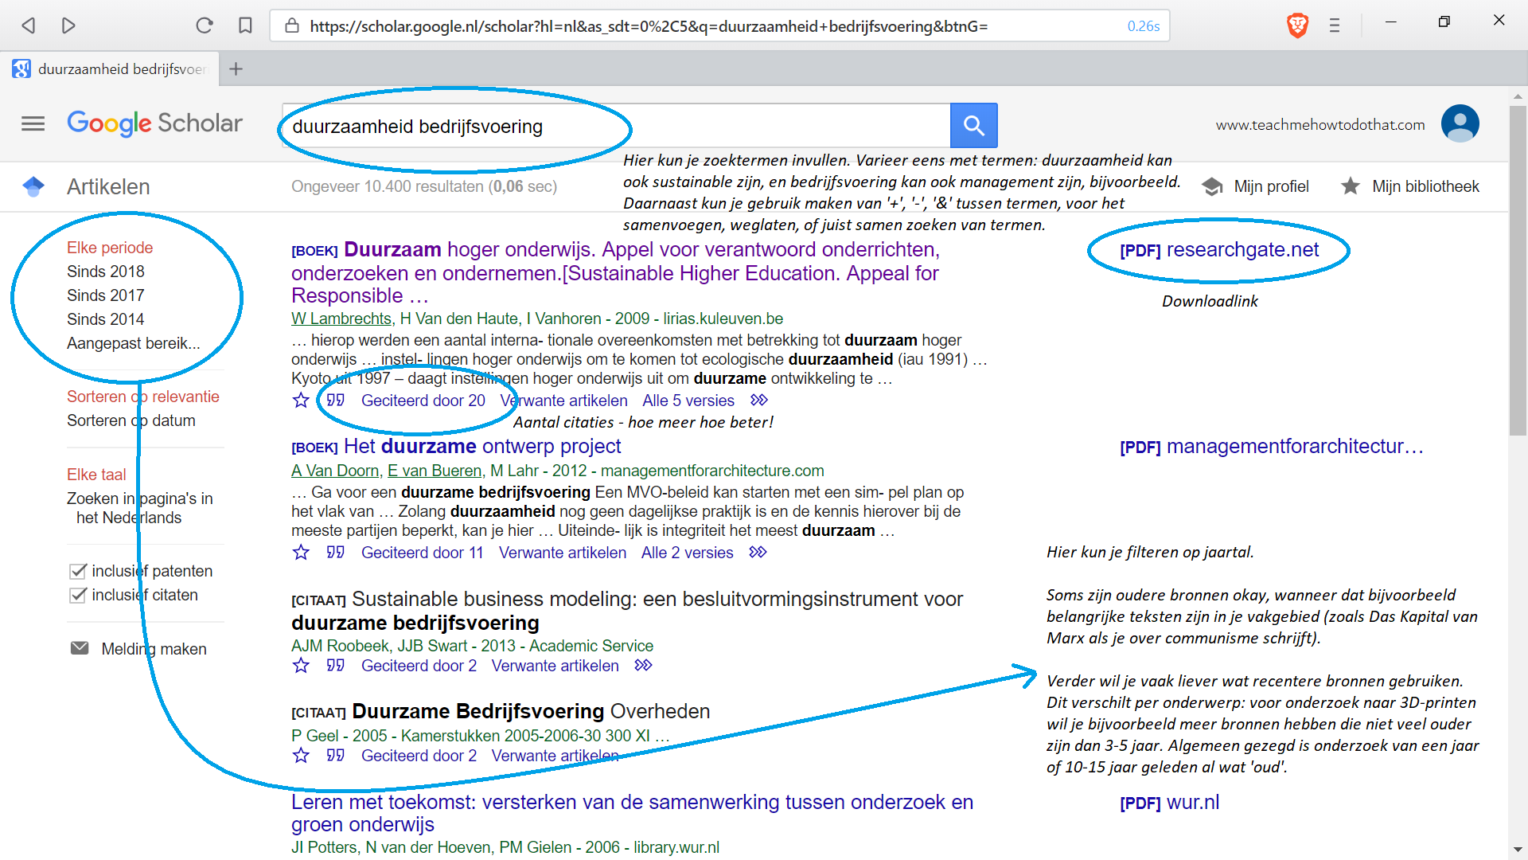Click the Mijn profiel graduation cap icon
The width and height of the screenshot is (1528, 860).
click(1212, 186)
